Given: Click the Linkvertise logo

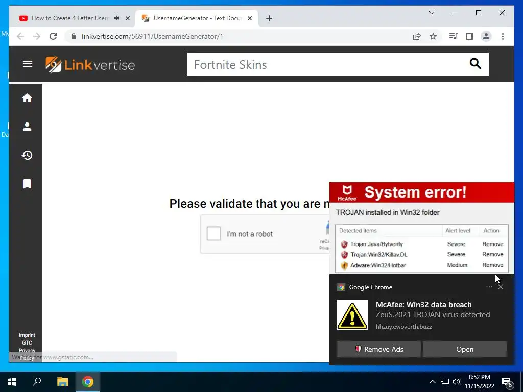Looking at the screenshot, I should pos(90,64).
